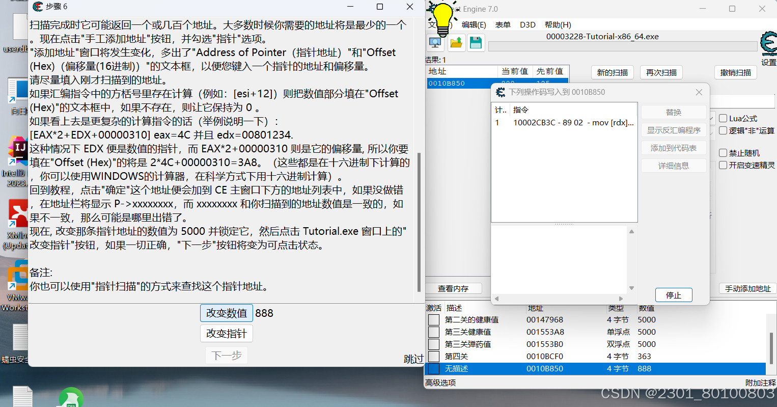This screenshot has height=407, width=777.
Task: Open the 帮助(H) menu
Action: coord(558,24)
